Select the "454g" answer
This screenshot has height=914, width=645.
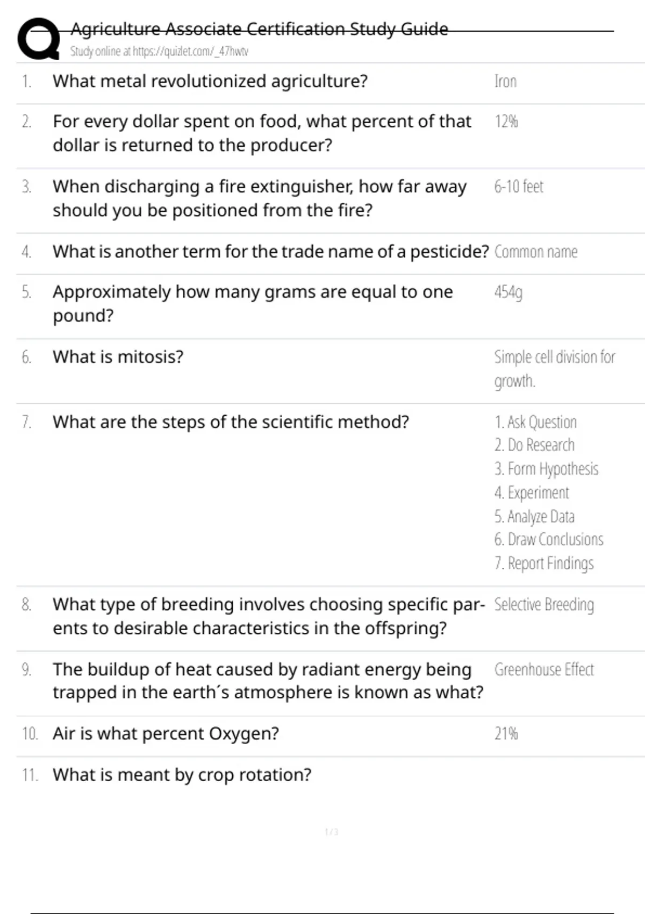(508, 292)
